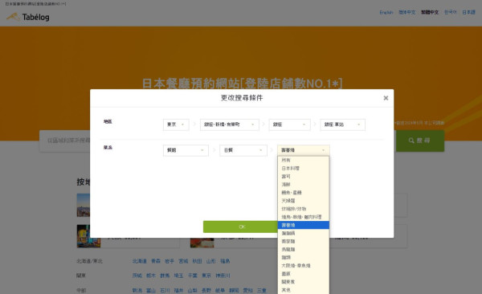Select 壽司 in the cuisine list
This screenshot has height=294, width=482.
pos(303,176)
